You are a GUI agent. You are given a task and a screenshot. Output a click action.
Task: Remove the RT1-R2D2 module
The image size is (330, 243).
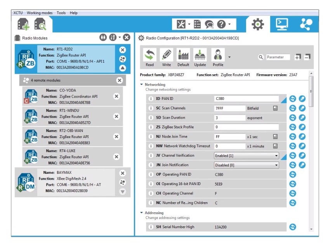pyautogui.click(x=122, y=50)
